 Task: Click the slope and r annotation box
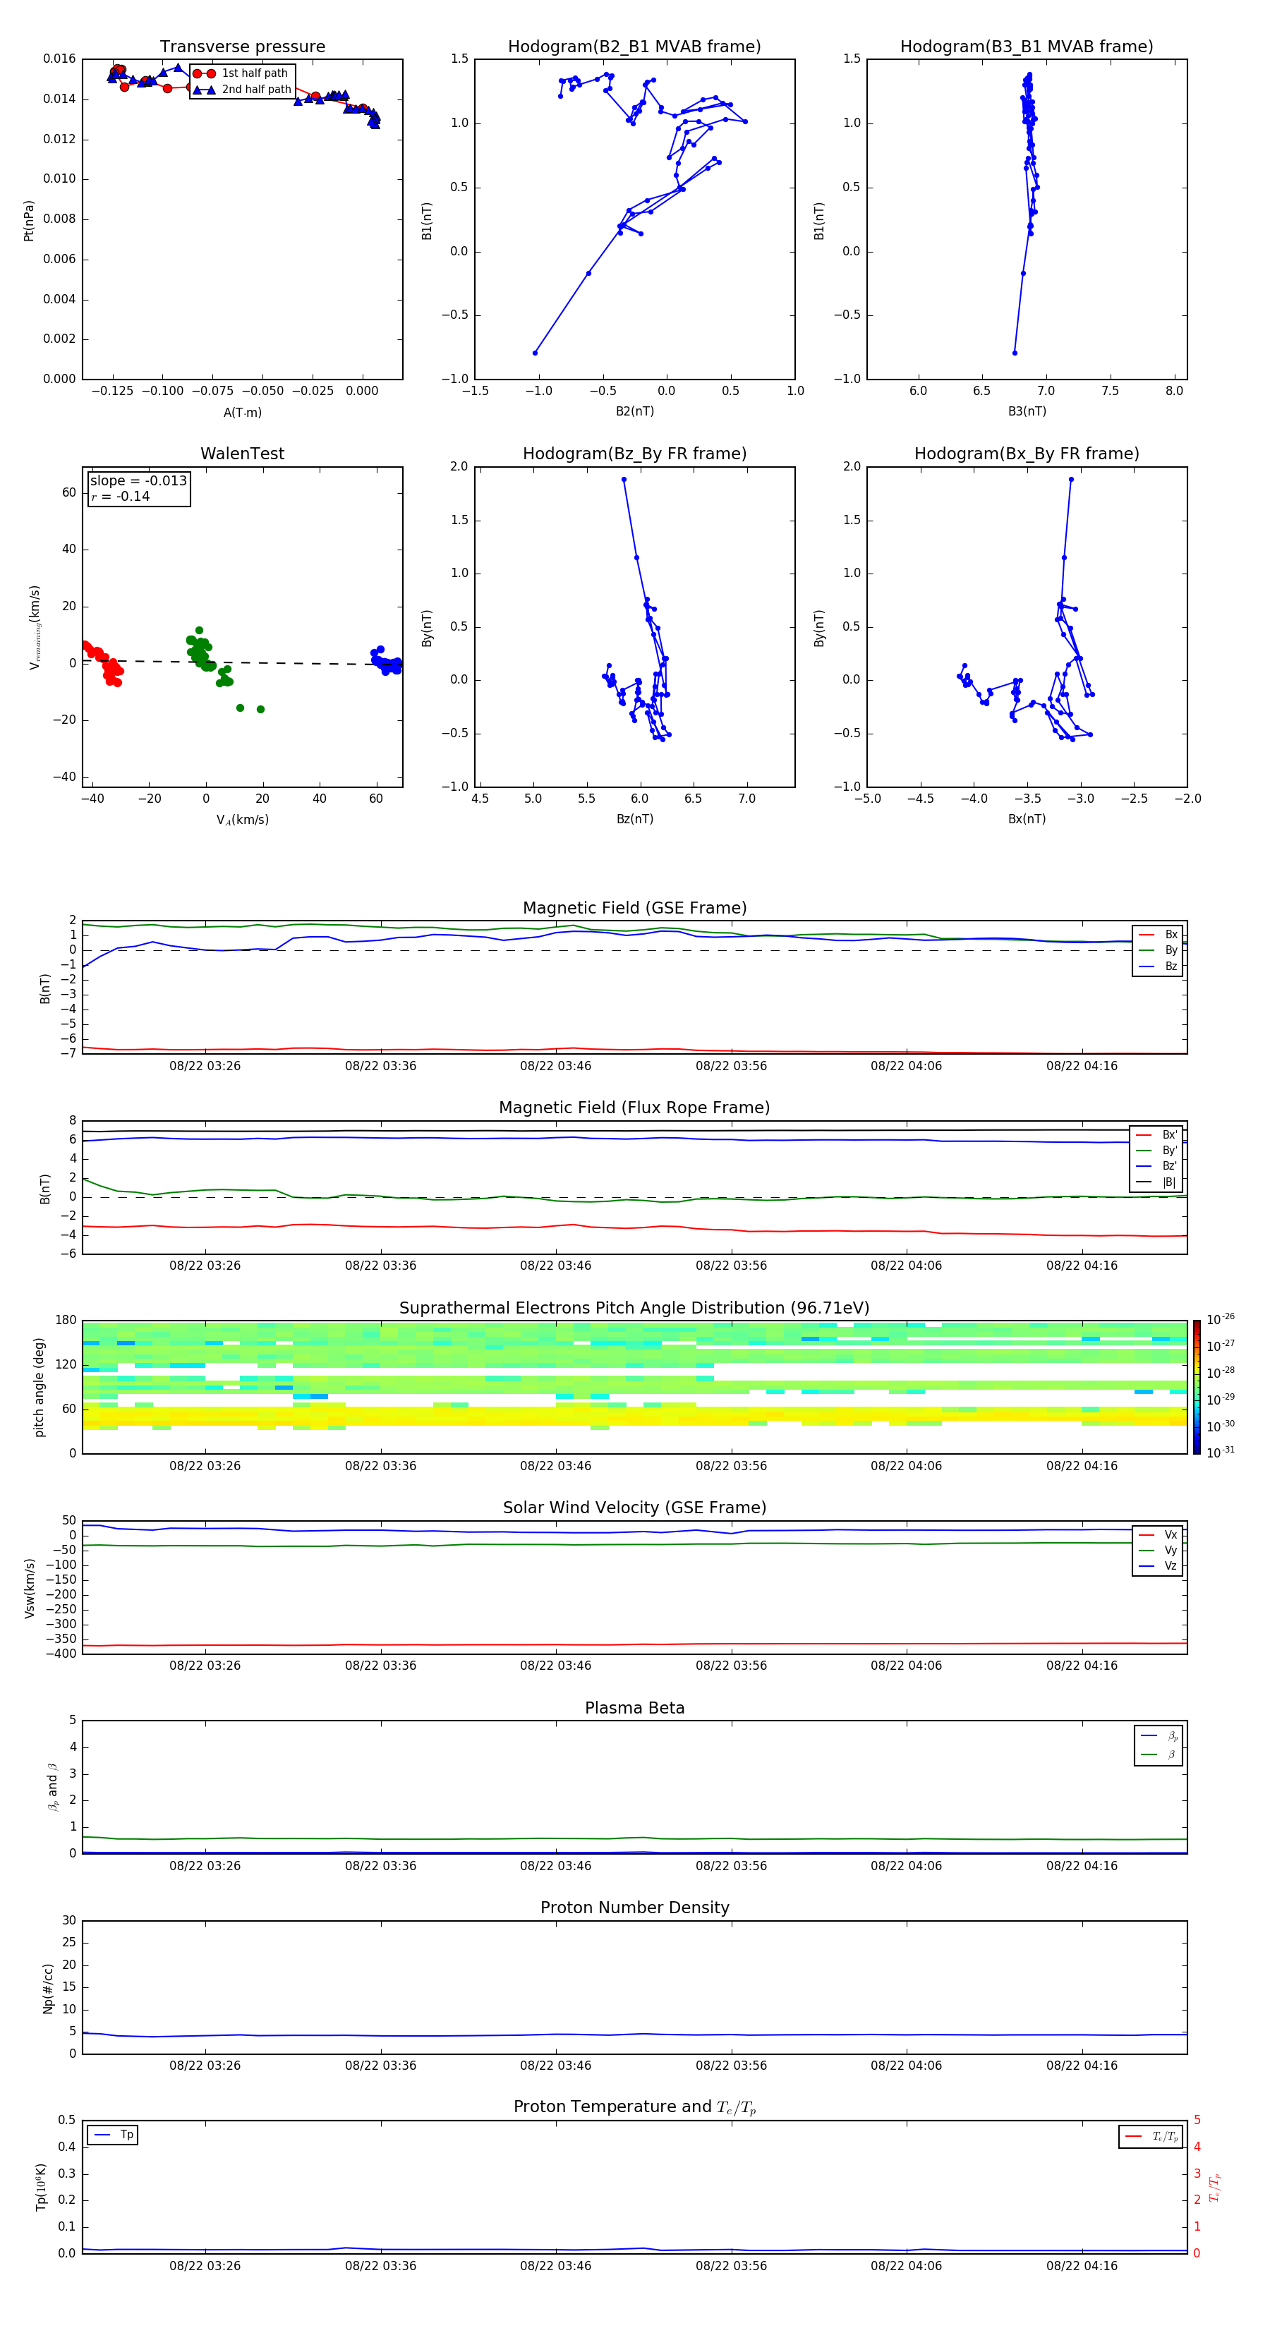click(x=138, y=489)
